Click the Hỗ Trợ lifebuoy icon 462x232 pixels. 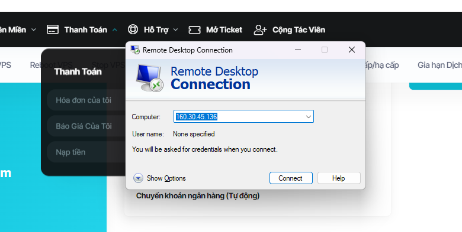click(133, 30)
